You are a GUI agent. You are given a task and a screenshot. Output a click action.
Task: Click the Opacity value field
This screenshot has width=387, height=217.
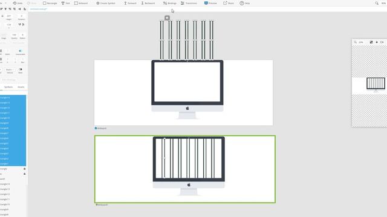click(15, 35)
